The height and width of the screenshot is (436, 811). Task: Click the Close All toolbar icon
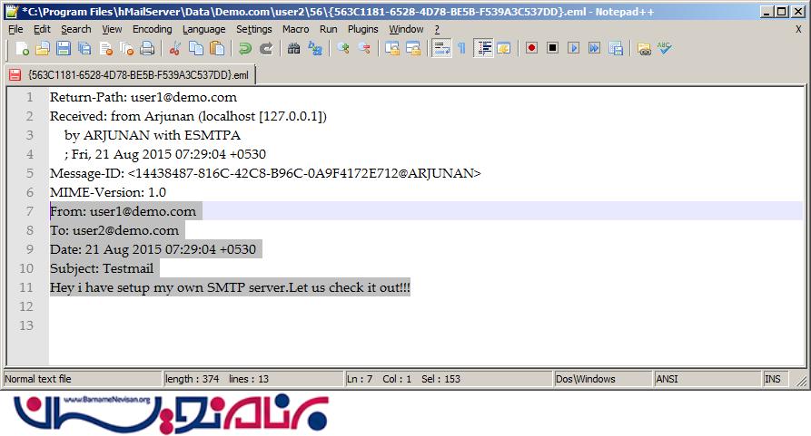[x=127, y=49]
